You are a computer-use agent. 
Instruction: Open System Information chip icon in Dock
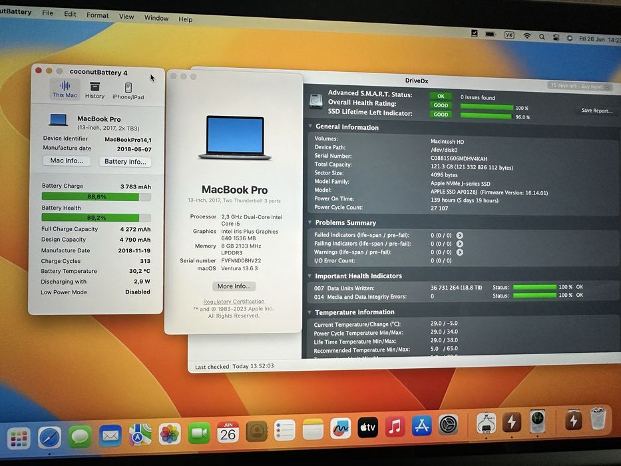coord(487,423)
